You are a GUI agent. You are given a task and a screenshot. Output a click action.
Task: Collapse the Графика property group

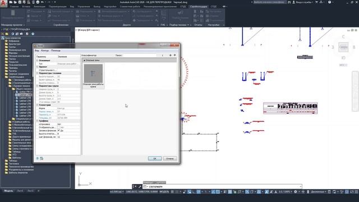(38, 121)
